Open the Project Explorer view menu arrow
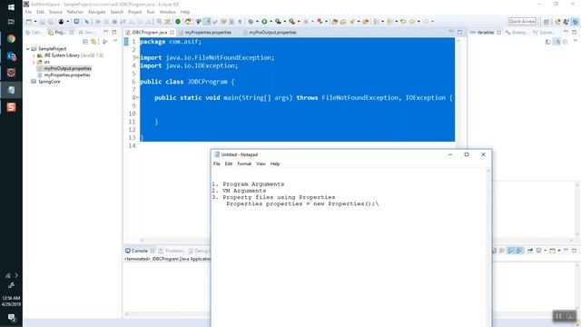Viewport: 581px width, 327px height. tap(115, 41)
